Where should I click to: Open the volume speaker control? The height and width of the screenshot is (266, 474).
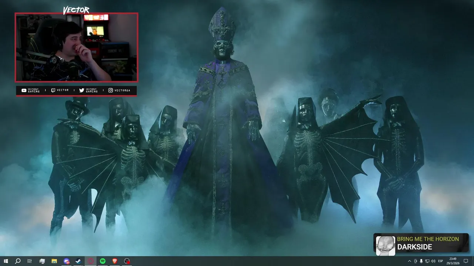[433, 261]
